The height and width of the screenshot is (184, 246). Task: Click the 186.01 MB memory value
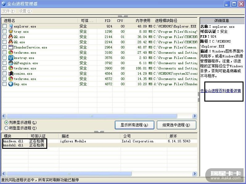(x=144, y=68)
